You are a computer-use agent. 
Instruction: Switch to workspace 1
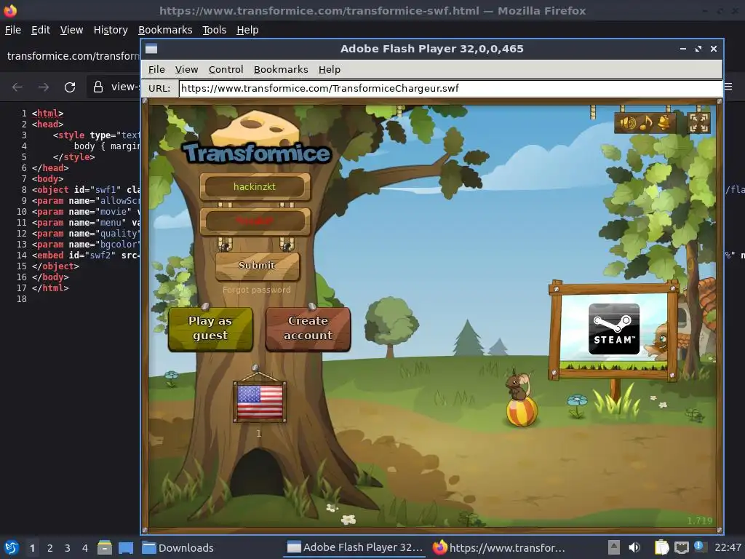[x=32, y=548]
